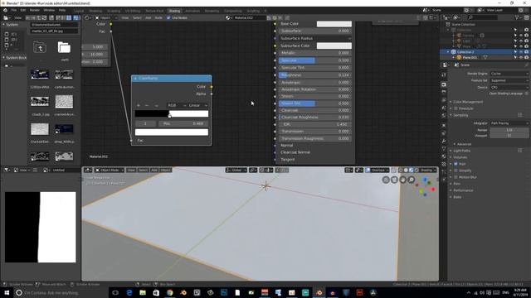This screenshot has width=531, height=298.
Task: Click the IOR value field
Action: click(x=315, y=124)
